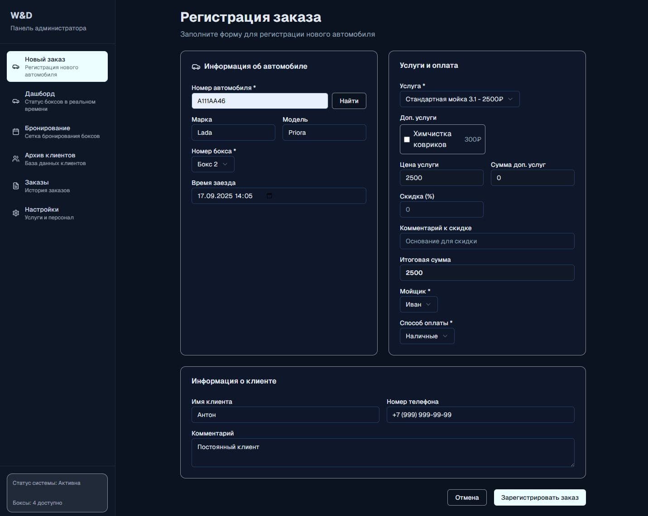This screenshot has height=516, width=648.
Task: Focus the Комментарий к скидке field
Action: [x=486, y=241]
